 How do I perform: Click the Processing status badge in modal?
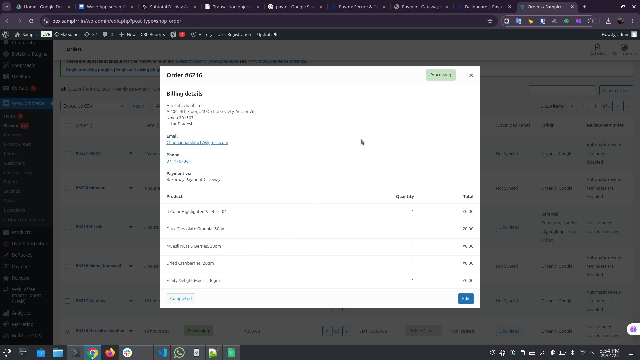[440, 75]
